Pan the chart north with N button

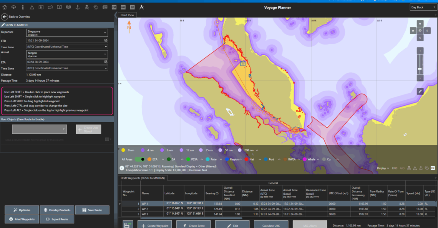pyautogui.click(x=420, y=23)
